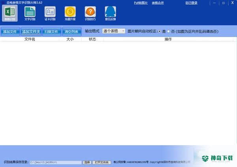Open the 表格合并 (merge tables) link
The height and width of the screenshot is (167, 237).
point(158,3)
